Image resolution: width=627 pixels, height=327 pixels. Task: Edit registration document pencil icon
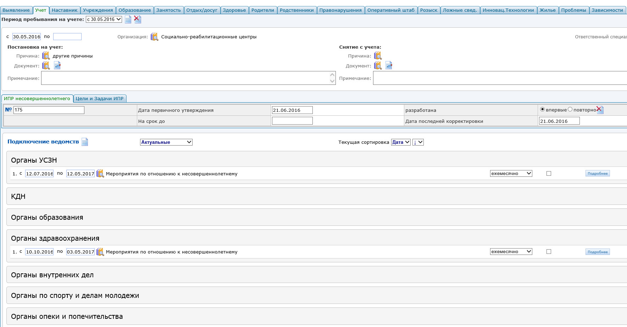(57, 65)
